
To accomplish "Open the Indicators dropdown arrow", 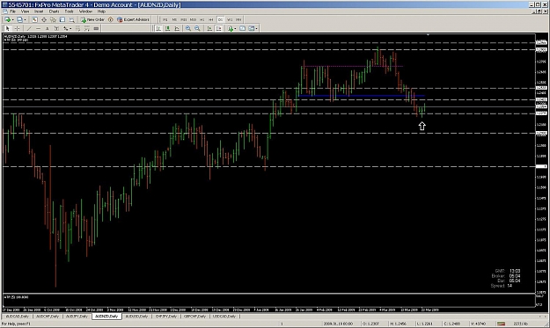I will tap(235, 29).
